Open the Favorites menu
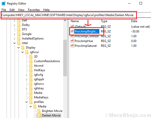The image size is (151, 118). tap(34, 10)
